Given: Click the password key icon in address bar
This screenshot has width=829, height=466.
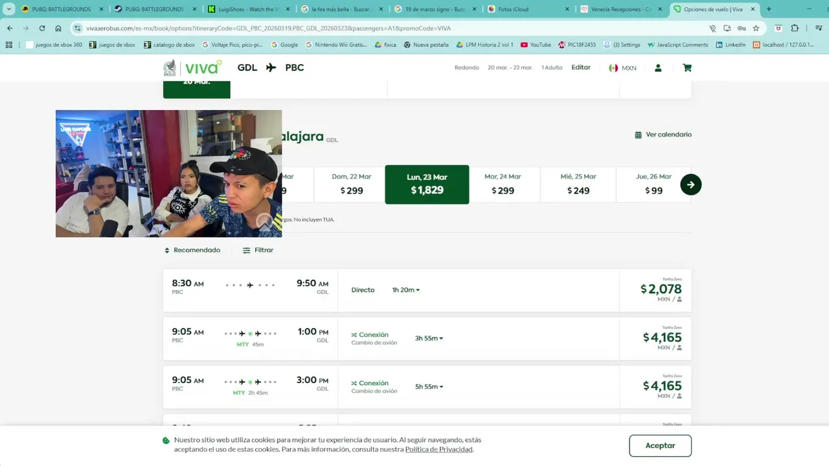Looking at the screenshot, I should click(742, 28).
